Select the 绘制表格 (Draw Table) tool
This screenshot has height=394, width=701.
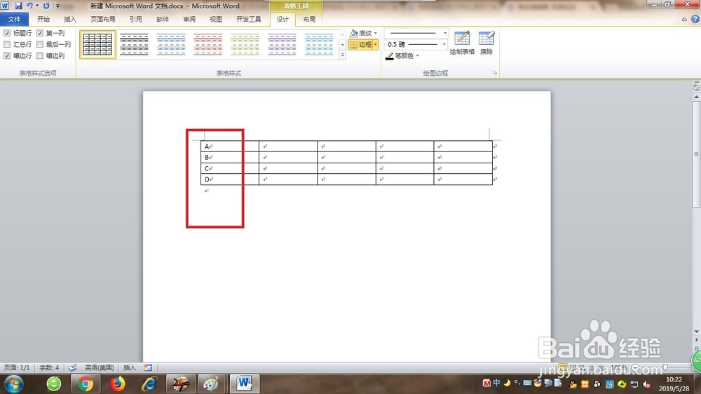point(462,43)
